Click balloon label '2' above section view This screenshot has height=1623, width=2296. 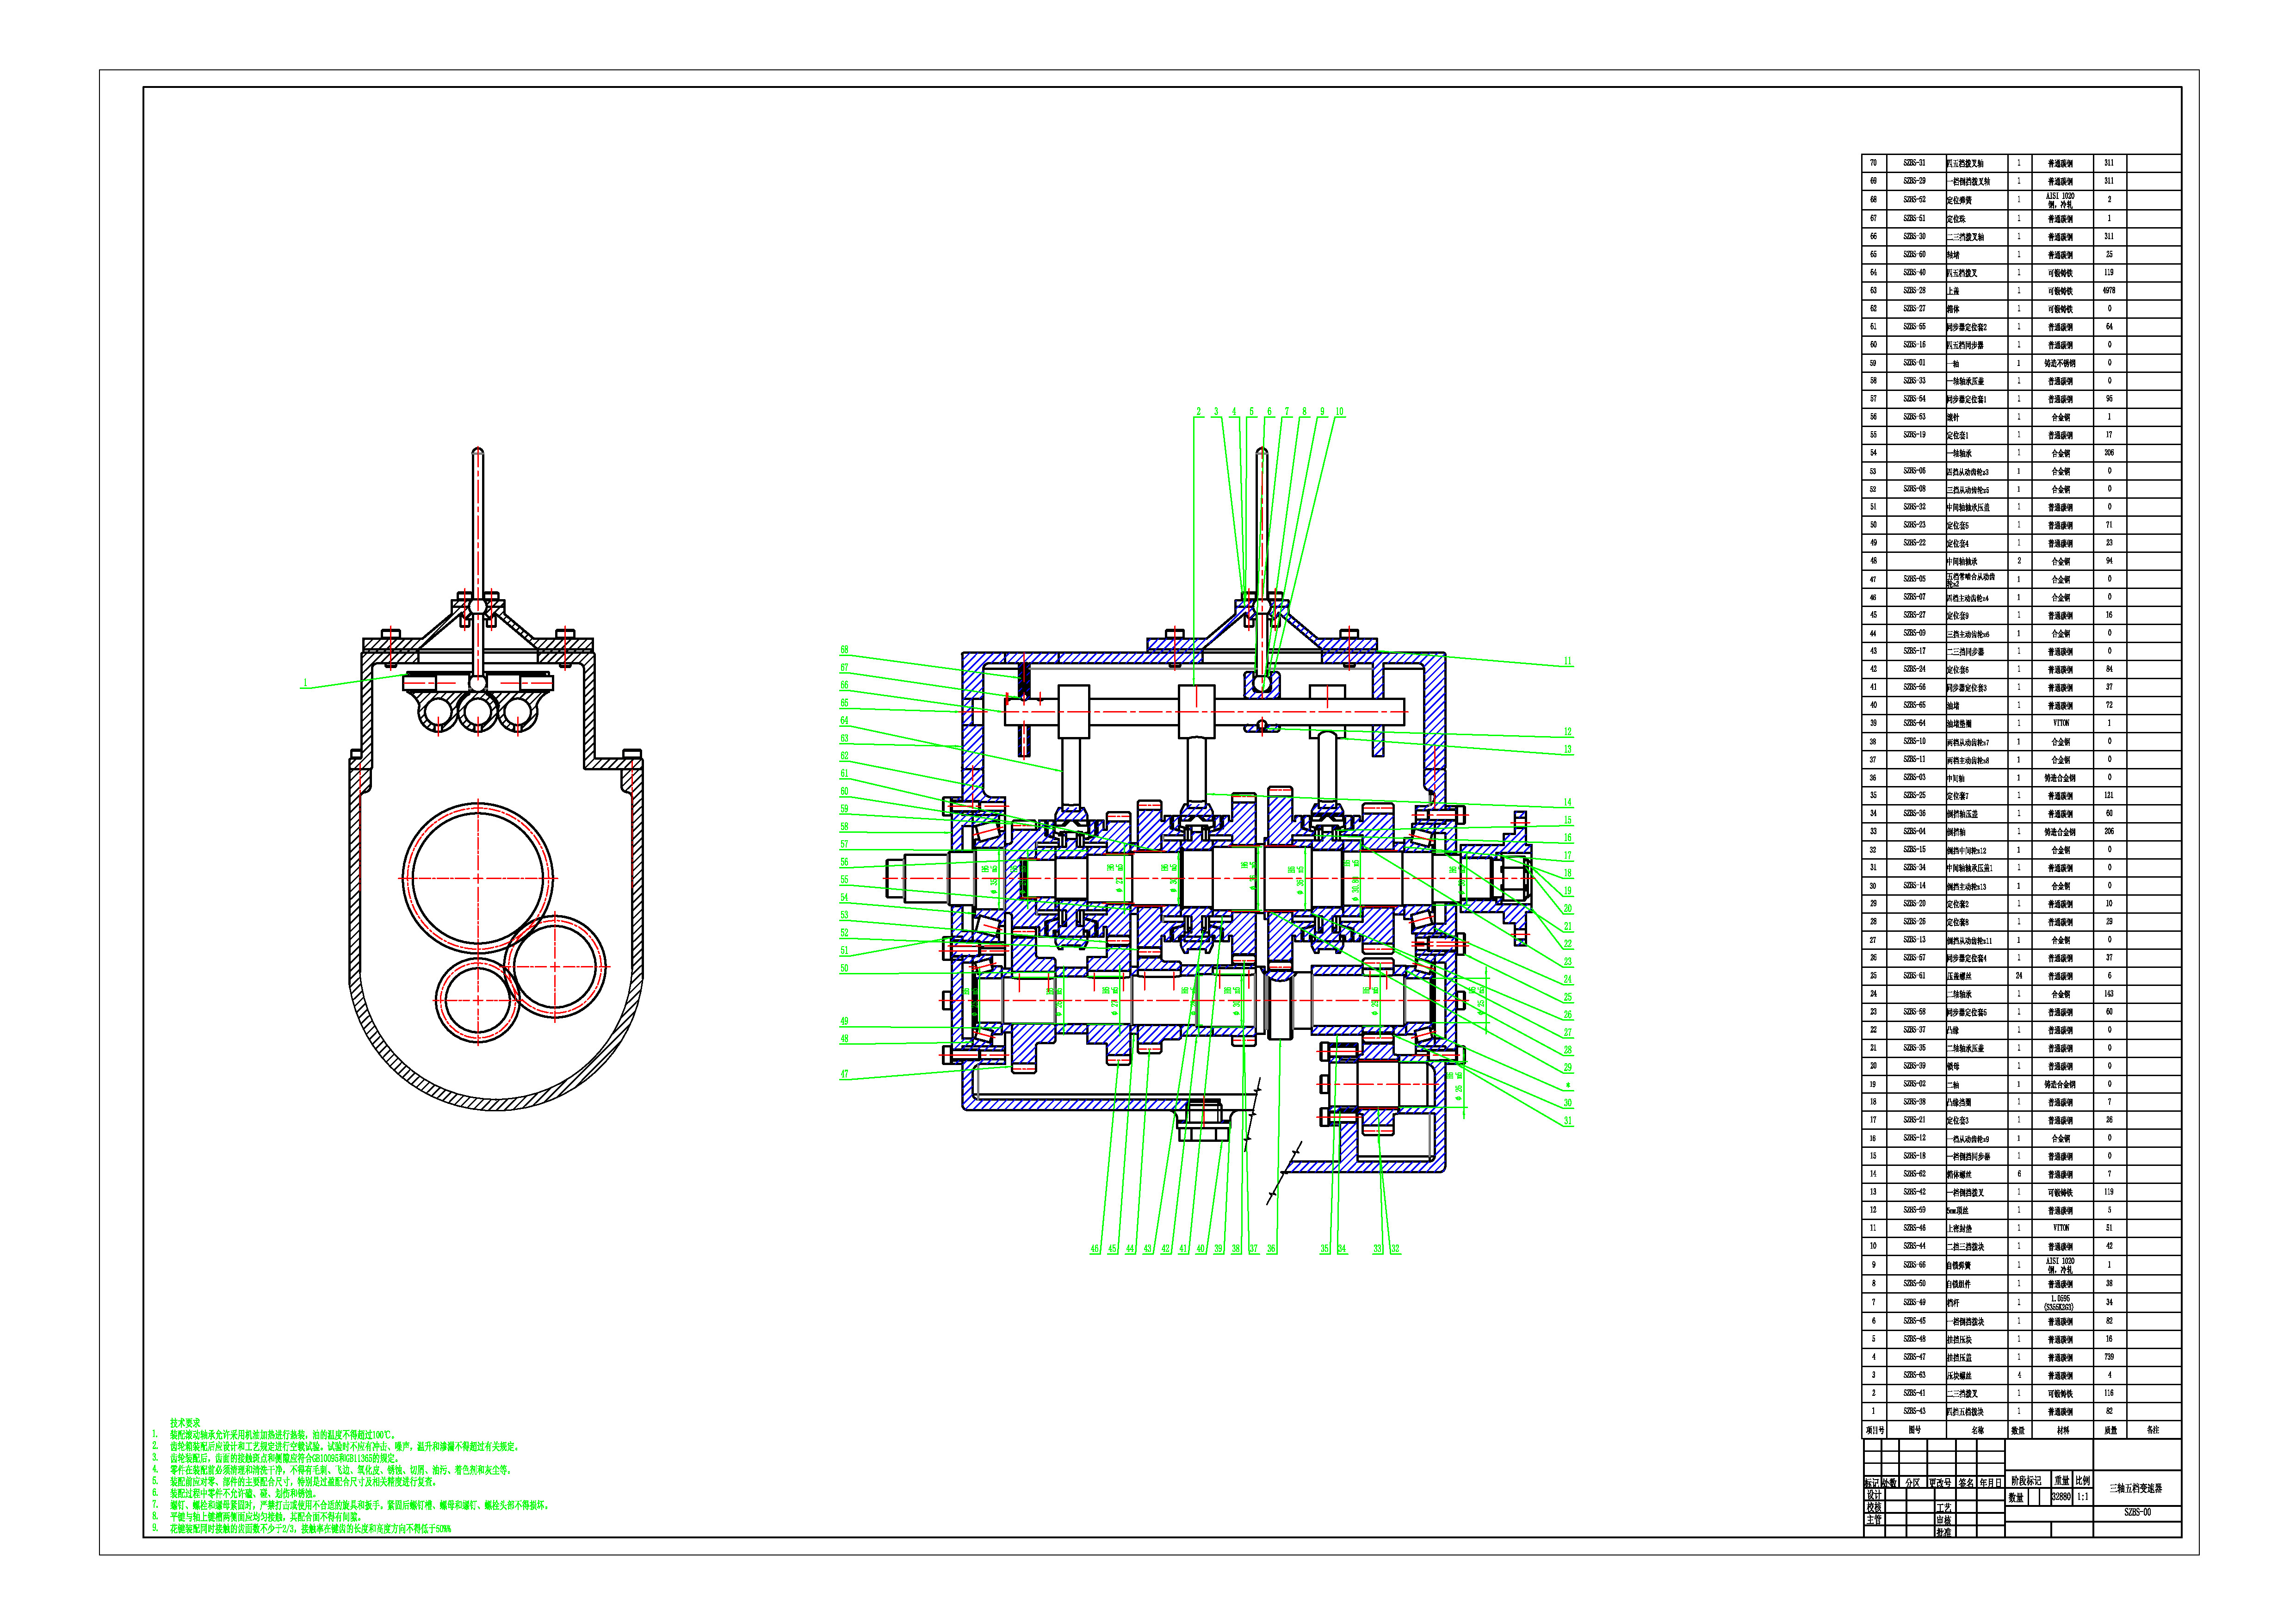(1199, 412)
